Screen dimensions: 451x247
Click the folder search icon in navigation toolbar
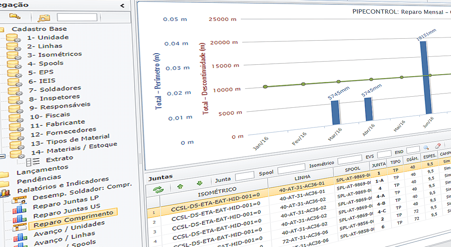click(44, 18)
